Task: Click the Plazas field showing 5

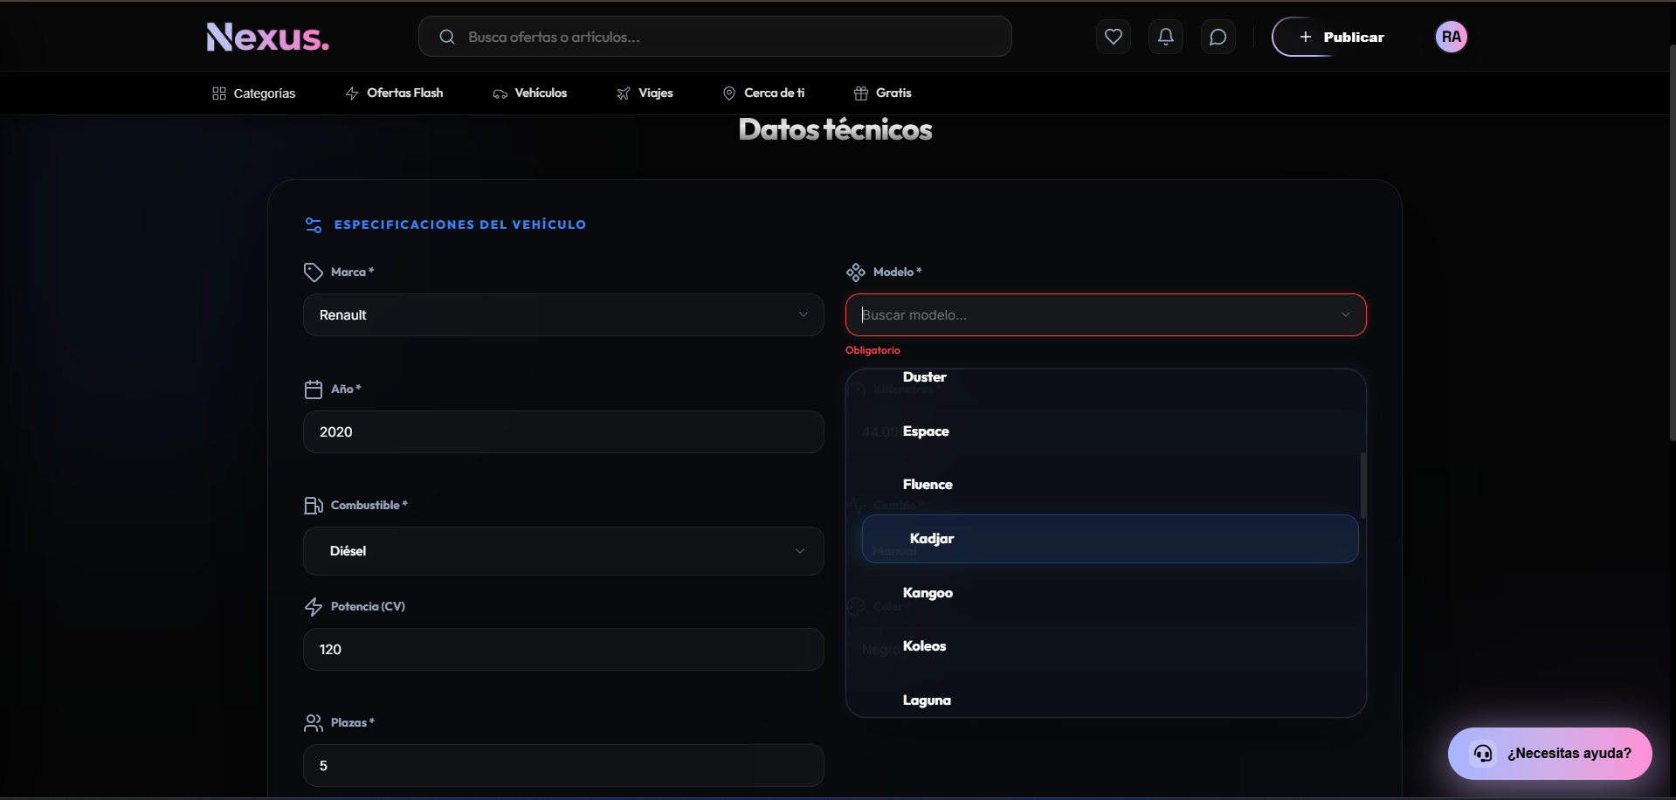Action: (563, 766)
